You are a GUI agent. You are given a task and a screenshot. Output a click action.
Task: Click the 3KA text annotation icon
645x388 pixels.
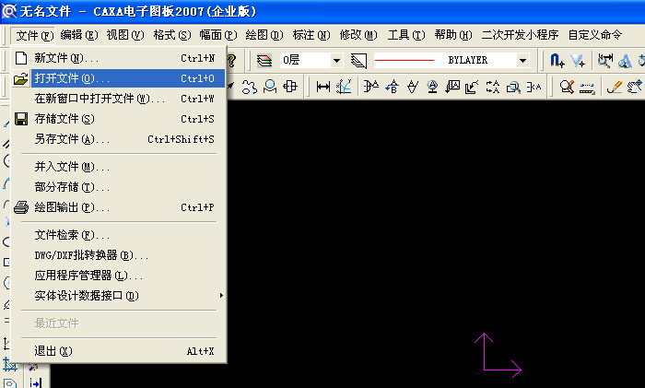coord(534,87)
